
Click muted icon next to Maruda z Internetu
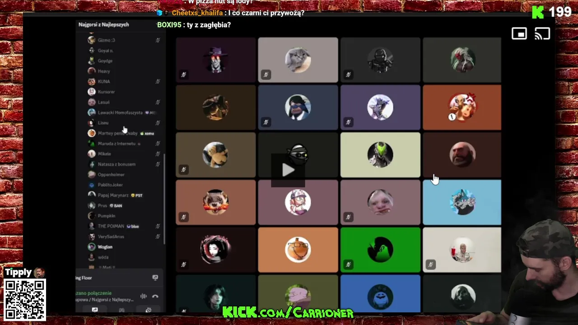[x=158, y=144]
